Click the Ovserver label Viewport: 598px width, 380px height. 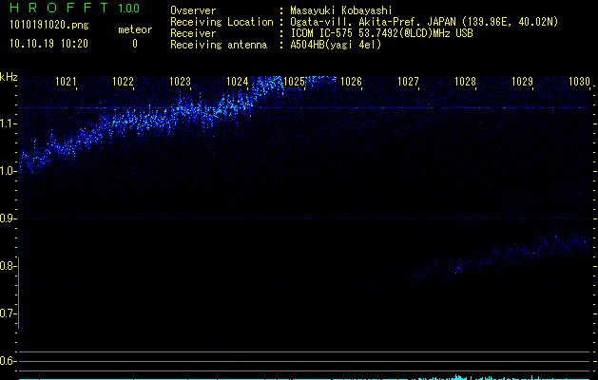click(x=193, y=10)
